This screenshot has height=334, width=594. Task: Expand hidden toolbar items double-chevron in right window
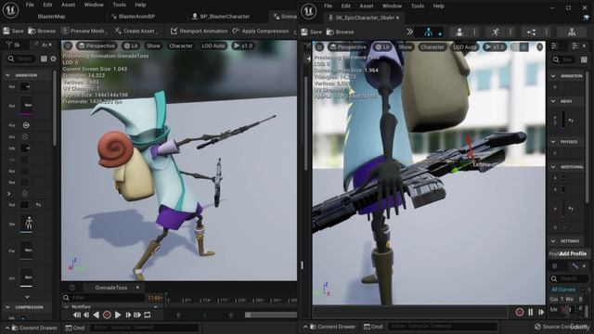tap(410, 32)
